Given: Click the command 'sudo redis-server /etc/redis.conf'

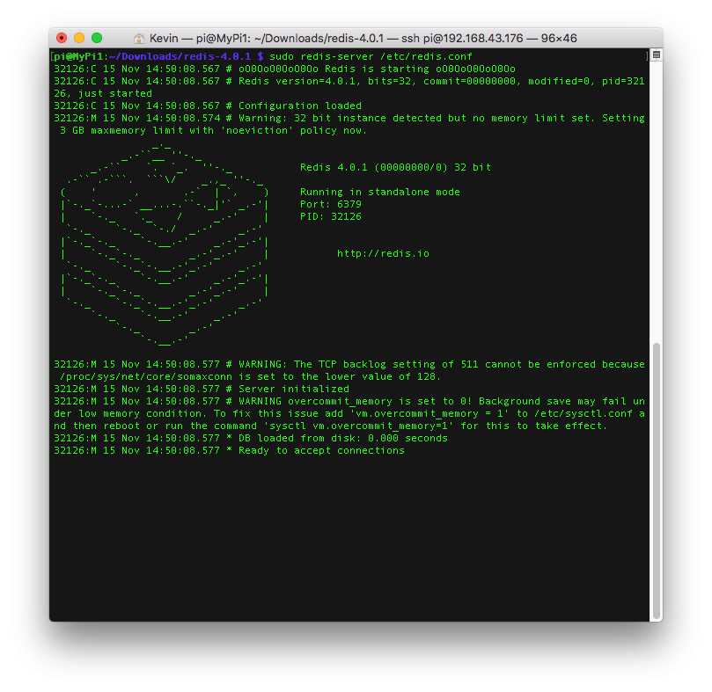Looking at the screenshot, I should (x=371, y=57).
